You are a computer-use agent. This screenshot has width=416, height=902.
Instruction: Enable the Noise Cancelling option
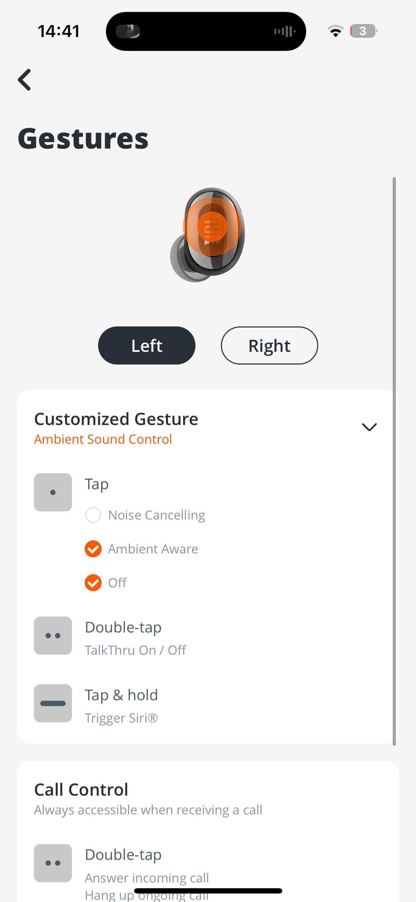tap(93, 515)
